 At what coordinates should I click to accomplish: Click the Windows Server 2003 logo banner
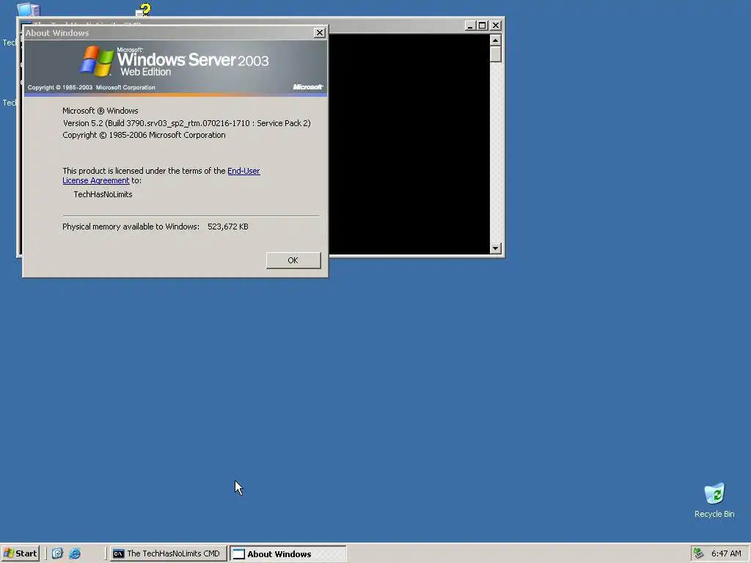176,67
